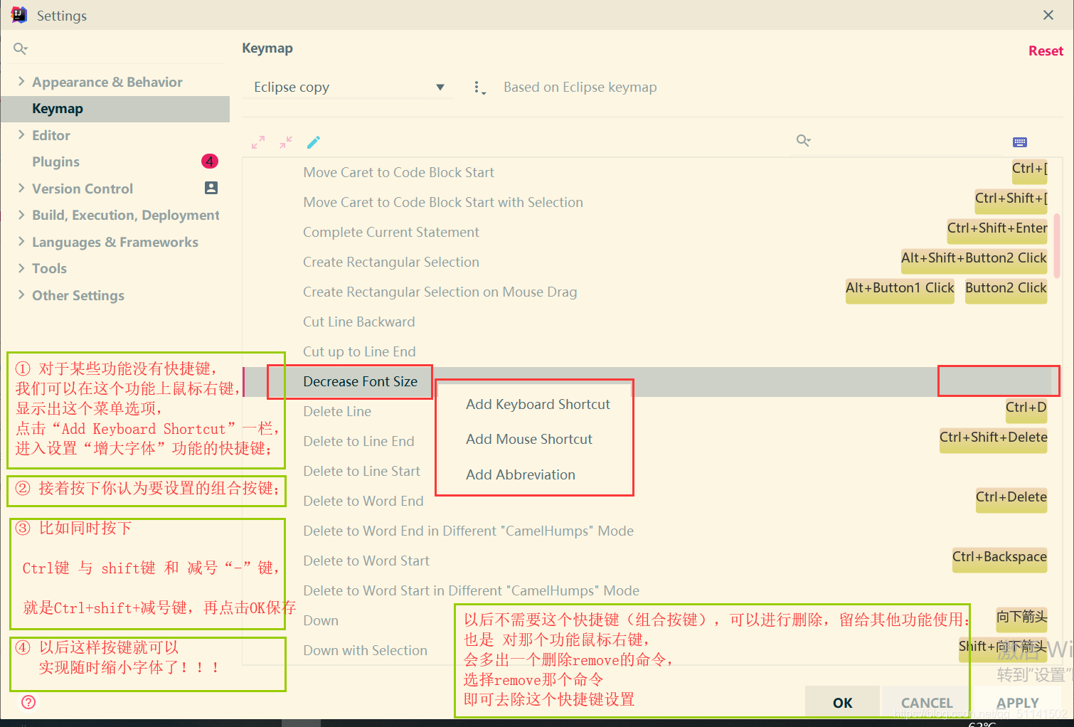This screenshot has width=1074, height=727.
Task: Click the Ctrl+Shift+Delete shortcut label
Action: (x=993, y=439)
